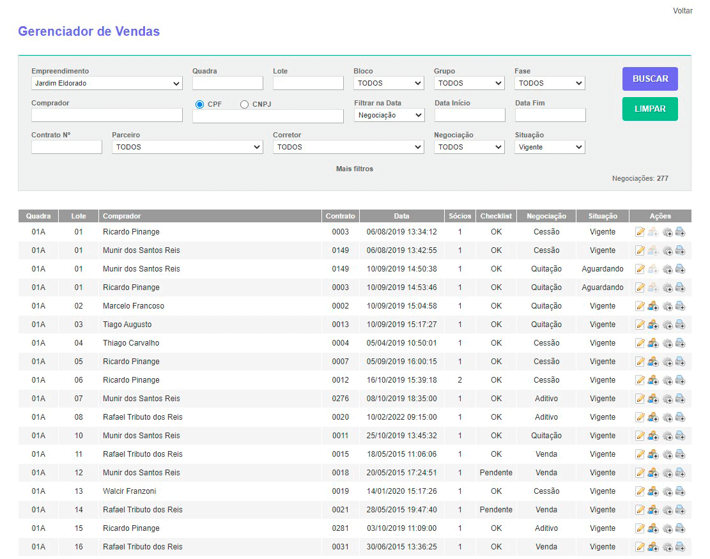This screenshot has height=559, width=710.
Task: Open the Situação filter dropdown
Action: click(x=550, y=148)
